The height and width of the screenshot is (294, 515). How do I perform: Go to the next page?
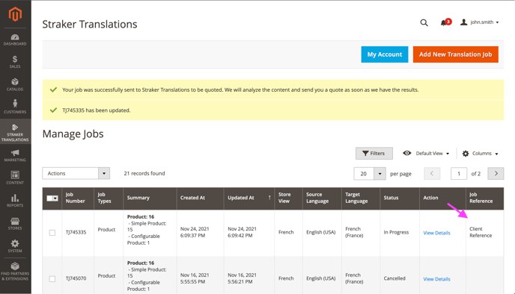[x=496, y=174]
